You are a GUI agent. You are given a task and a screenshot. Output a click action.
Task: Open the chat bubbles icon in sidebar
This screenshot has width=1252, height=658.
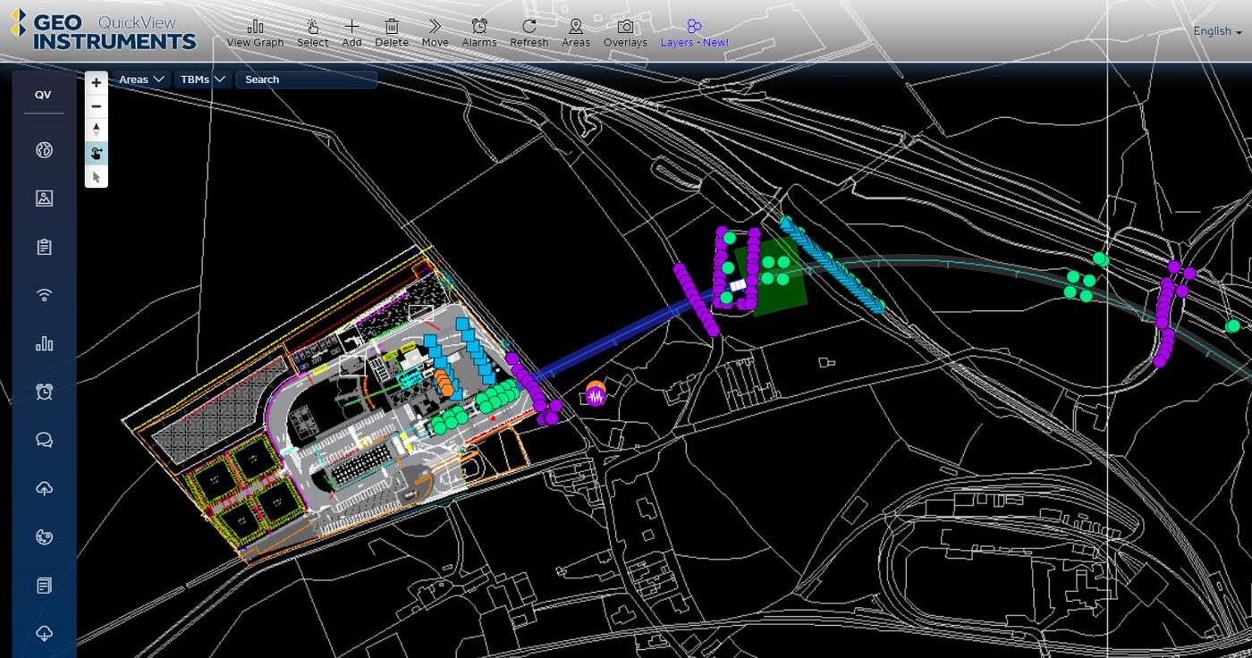[x=44, y=440]
